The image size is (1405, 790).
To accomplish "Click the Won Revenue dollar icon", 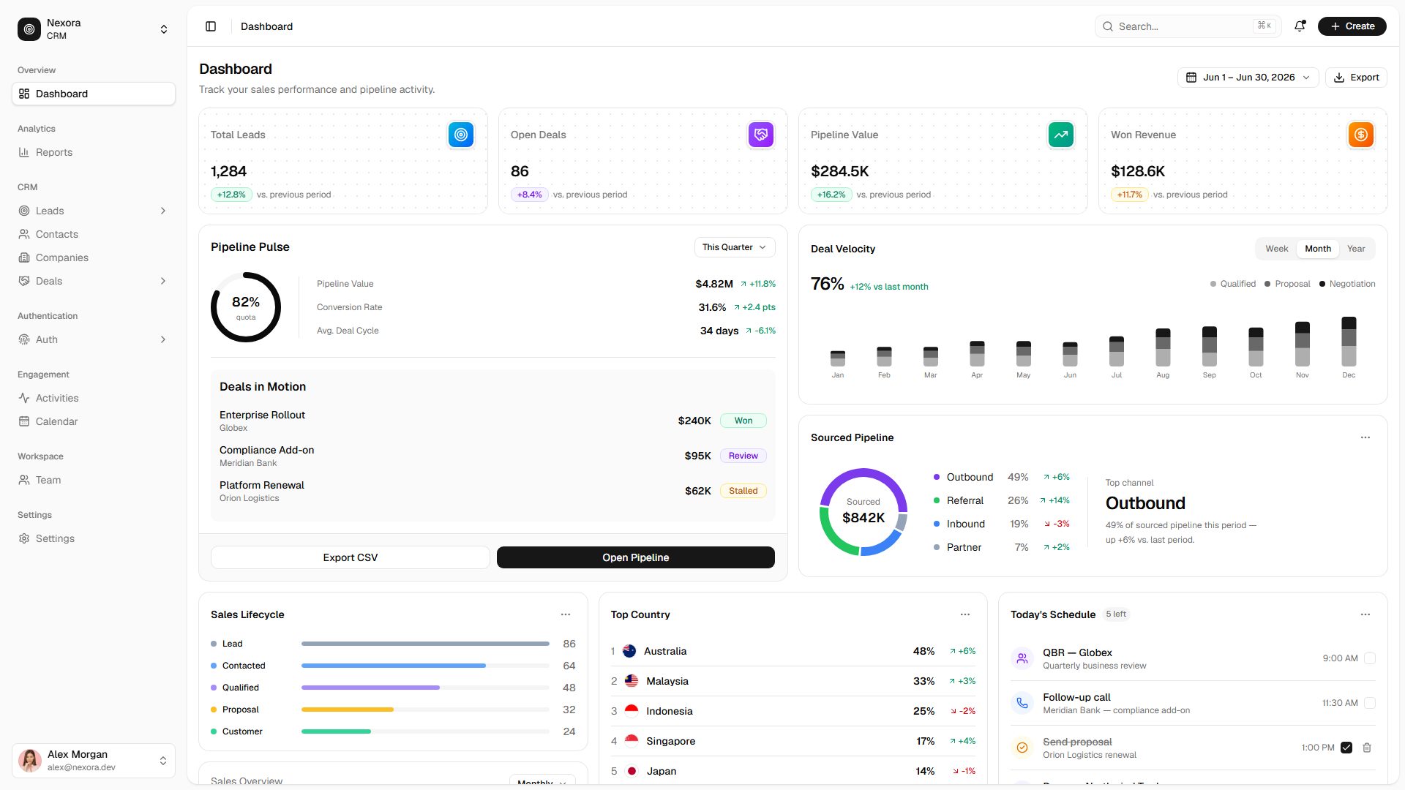I will 1361,135.
